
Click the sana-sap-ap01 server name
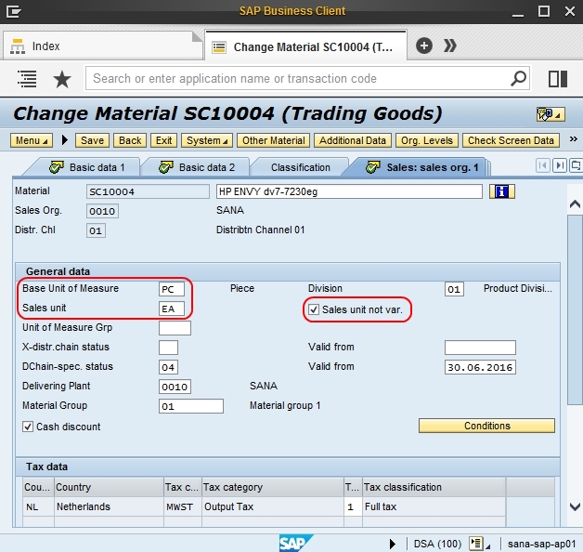click(541, 544)
